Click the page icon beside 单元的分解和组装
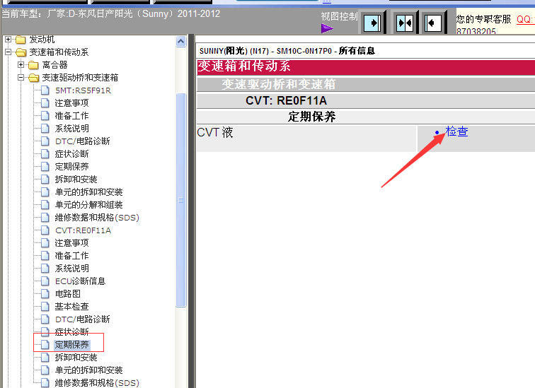 [45, 205]
